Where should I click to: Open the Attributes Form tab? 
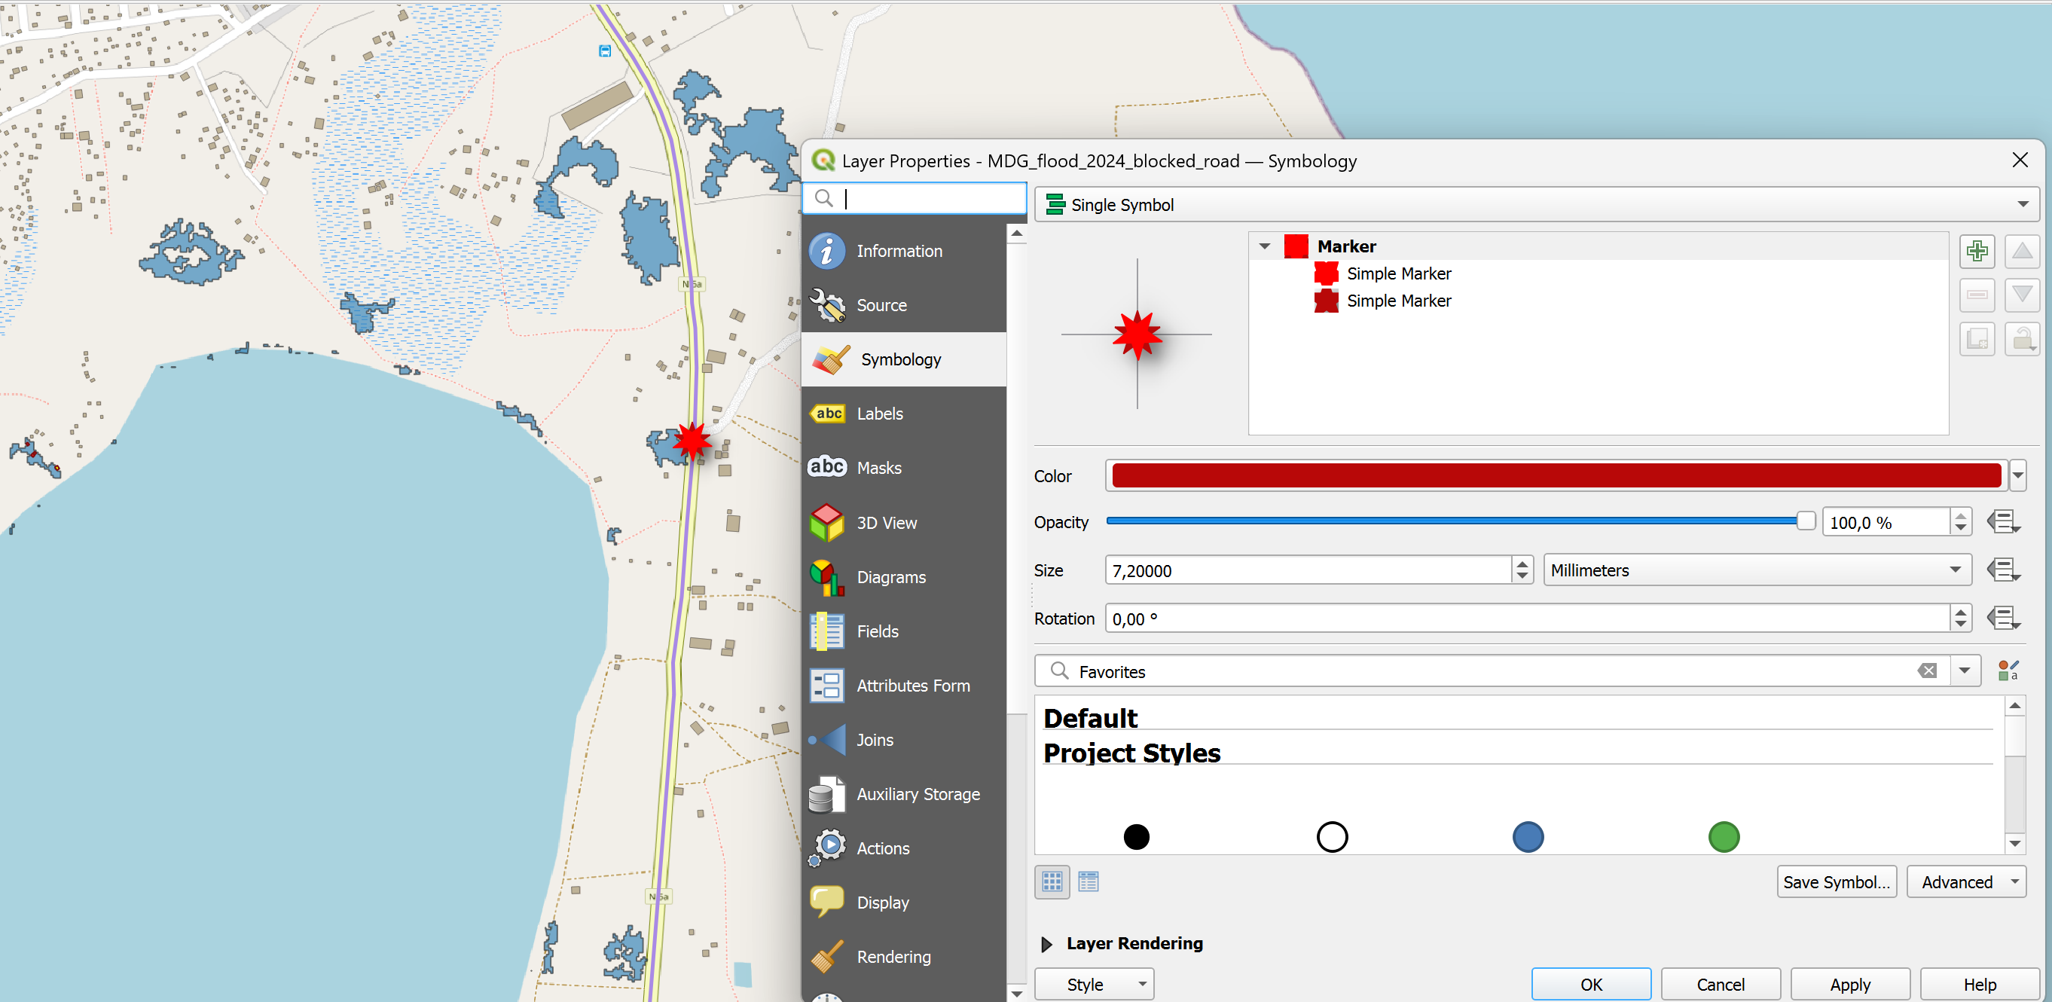click(912, 686)
